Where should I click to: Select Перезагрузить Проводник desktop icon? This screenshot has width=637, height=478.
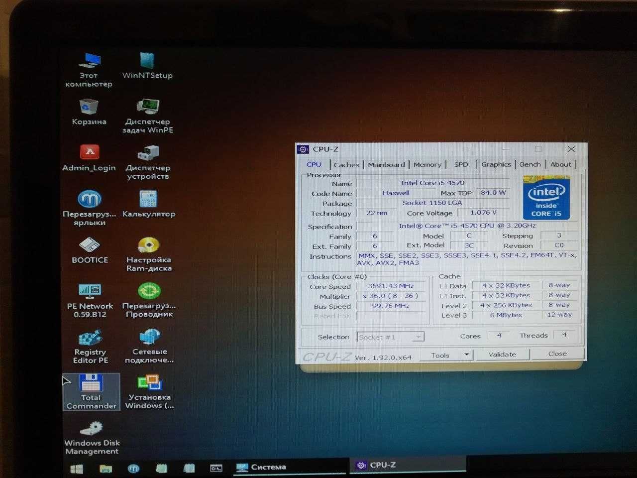[x=149, y=300]
